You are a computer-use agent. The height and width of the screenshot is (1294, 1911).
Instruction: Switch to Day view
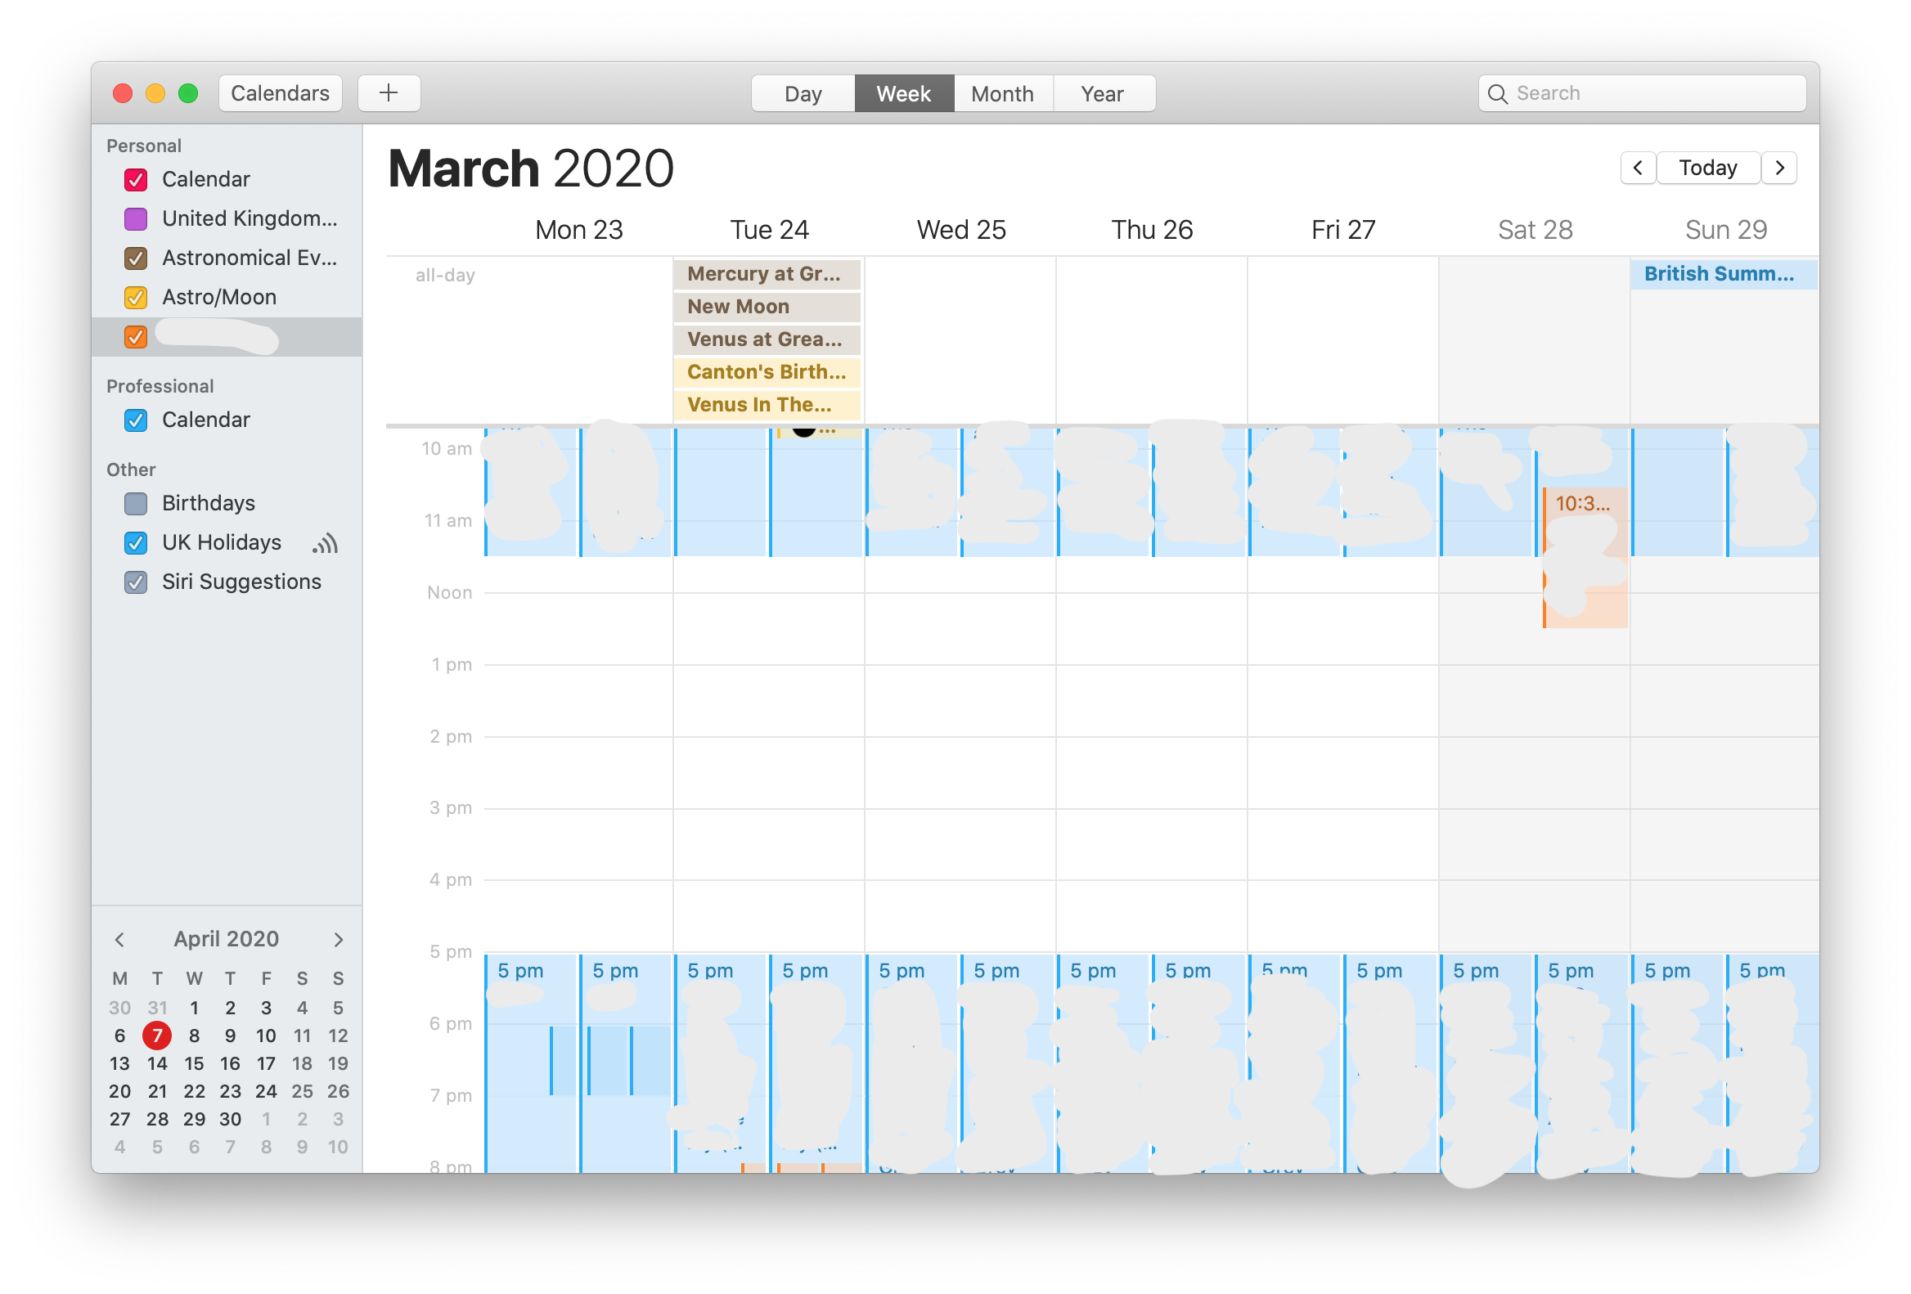pyautogui.click(x=803, y=94)
